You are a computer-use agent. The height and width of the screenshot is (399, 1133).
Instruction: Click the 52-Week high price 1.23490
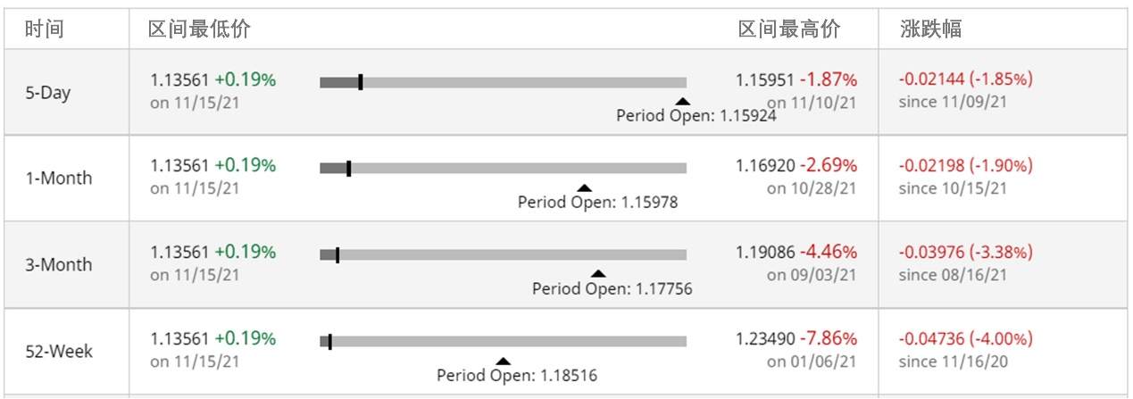764,339
